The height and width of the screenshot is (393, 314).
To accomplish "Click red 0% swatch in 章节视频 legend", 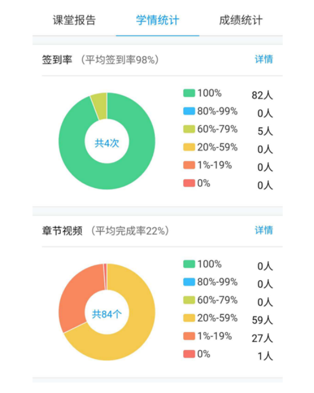I will [x=189, y=354].
